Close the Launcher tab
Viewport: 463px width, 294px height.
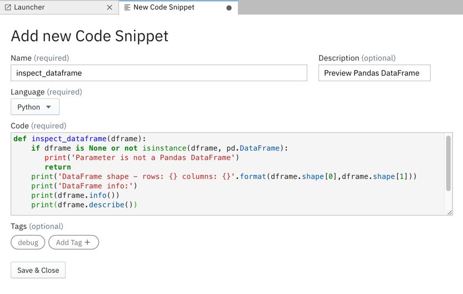pos(109,7)
